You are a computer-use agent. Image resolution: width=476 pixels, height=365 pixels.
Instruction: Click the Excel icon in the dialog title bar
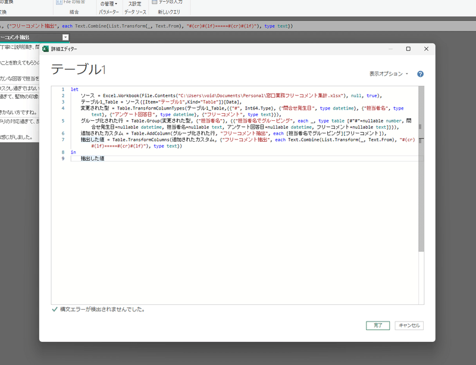(46, 49)
